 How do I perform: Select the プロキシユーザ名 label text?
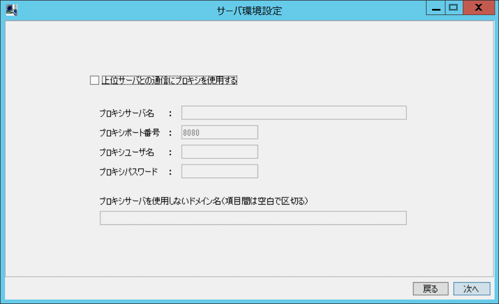(x=127, y=152)
